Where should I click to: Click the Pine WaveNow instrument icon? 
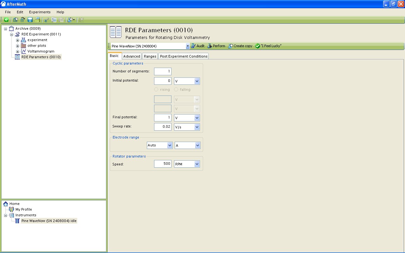tap(17, 221)
